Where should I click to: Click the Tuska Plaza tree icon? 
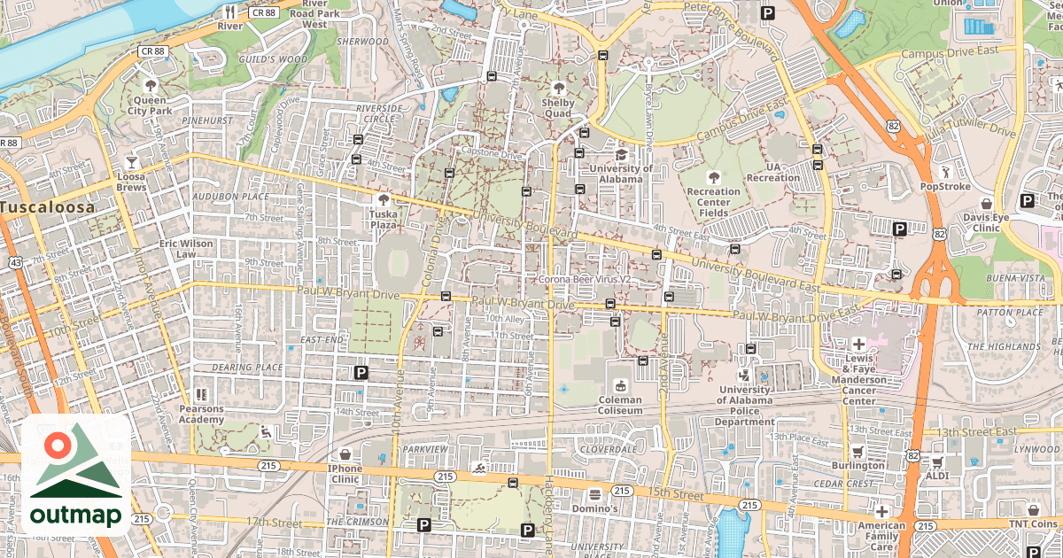point(384,199)
